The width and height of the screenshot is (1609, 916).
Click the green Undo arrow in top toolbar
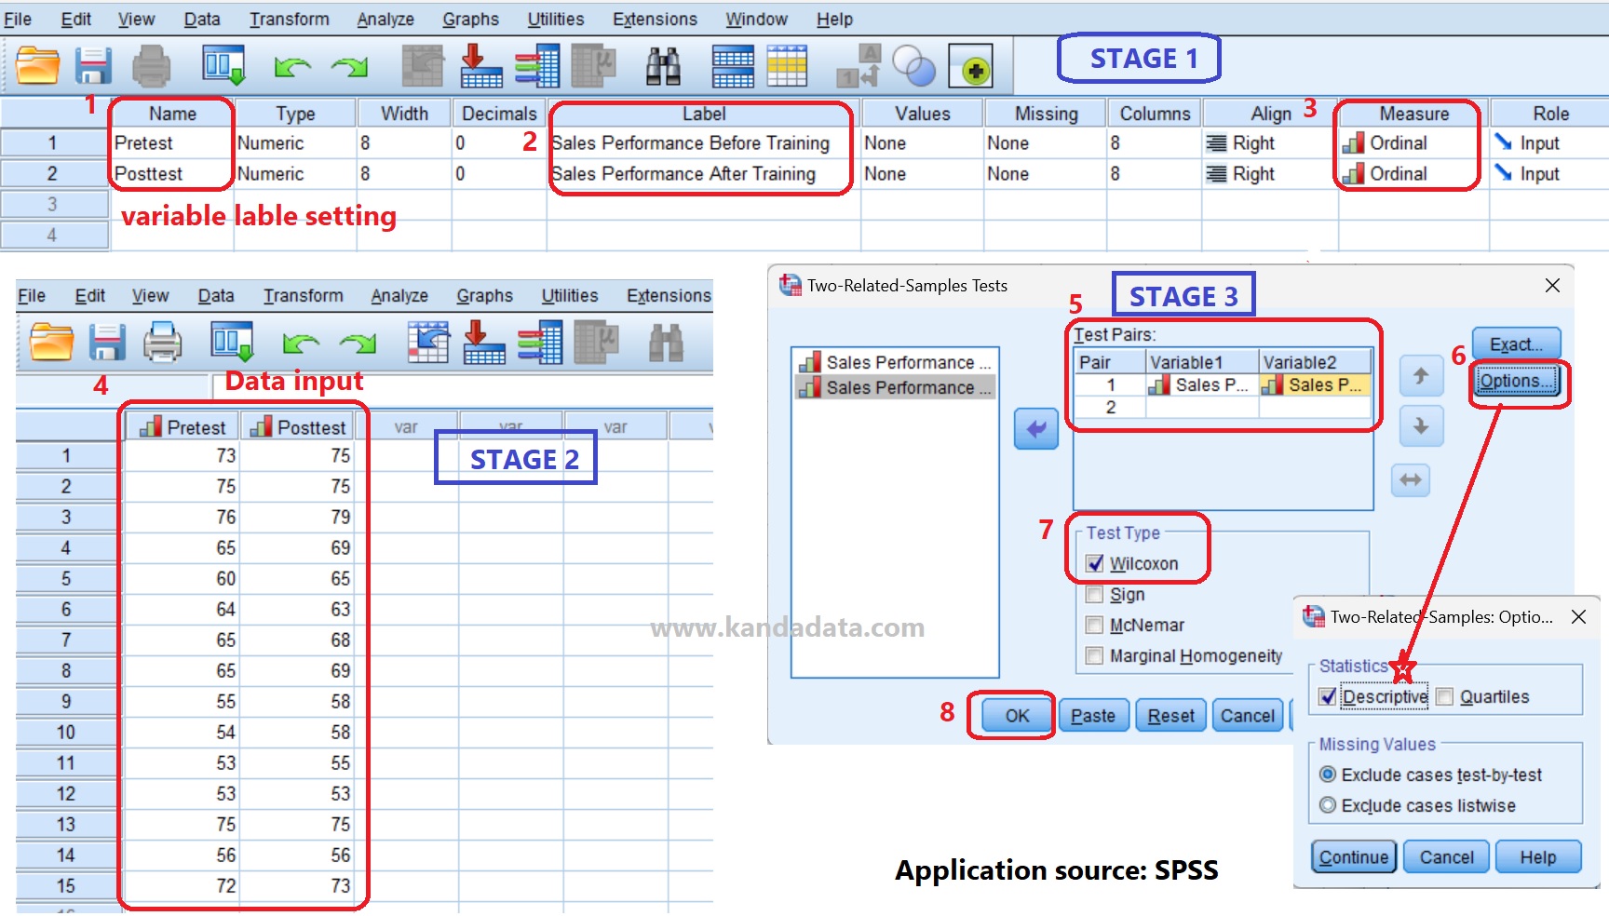pyautogui.click(x=292, y=66)
